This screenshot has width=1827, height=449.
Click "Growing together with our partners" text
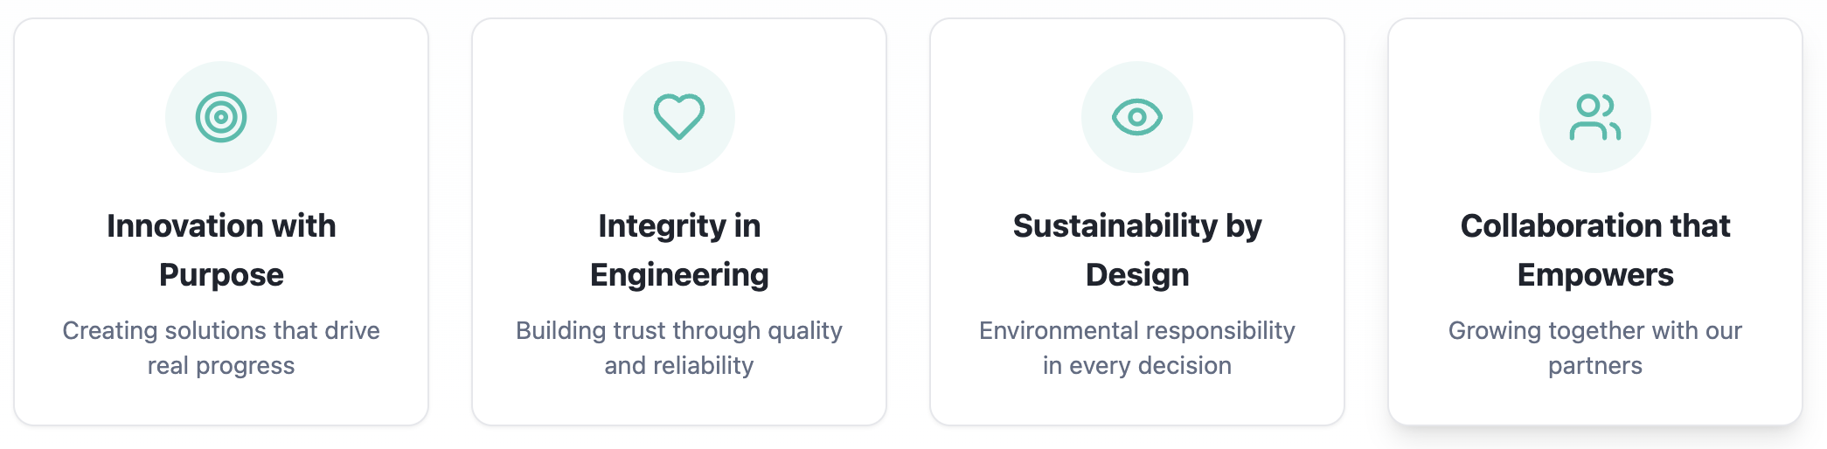(x=1595, y=348)
